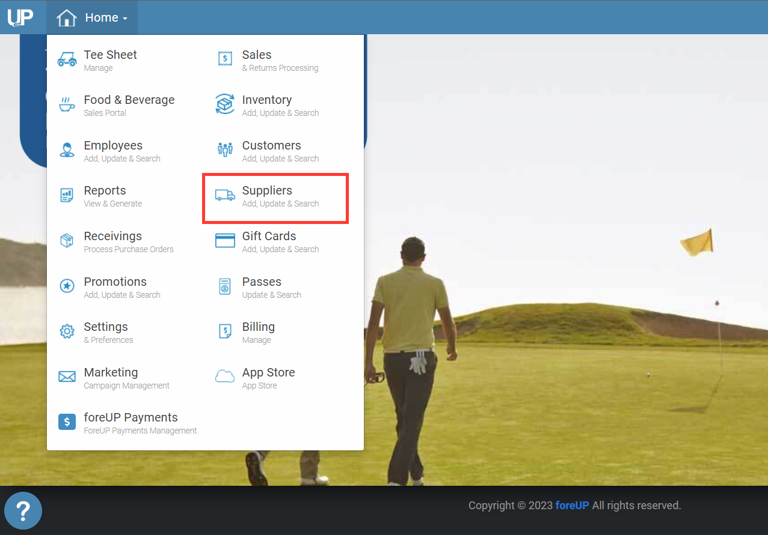Open the Food & Beverage coffee cup icon
The height and width of the screenshot is (535, 768).
[x=67, y=104]
